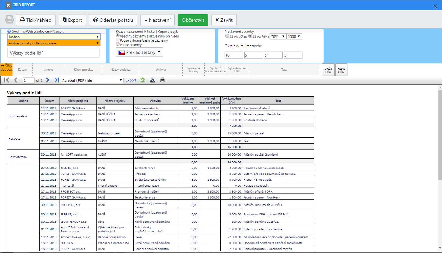The width and height of the screenshot is (442, 253).
Task: Click 'Daňové poradenstvo' project cell
Action: [115, 237]
